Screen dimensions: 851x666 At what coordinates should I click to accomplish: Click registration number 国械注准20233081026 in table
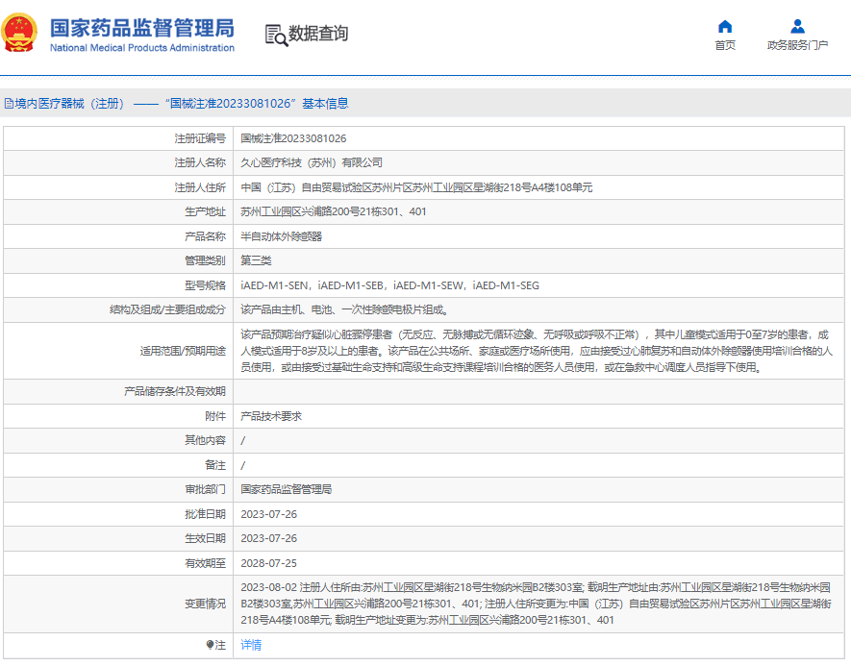[293, 138]
